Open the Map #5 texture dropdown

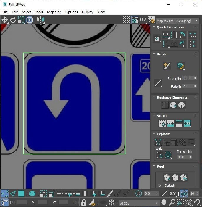177,21
